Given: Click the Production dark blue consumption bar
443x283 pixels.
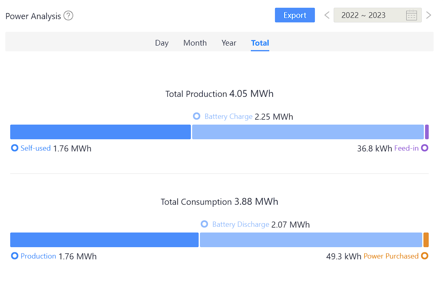Looking at the screenshot, I should [x=104, y=240].
